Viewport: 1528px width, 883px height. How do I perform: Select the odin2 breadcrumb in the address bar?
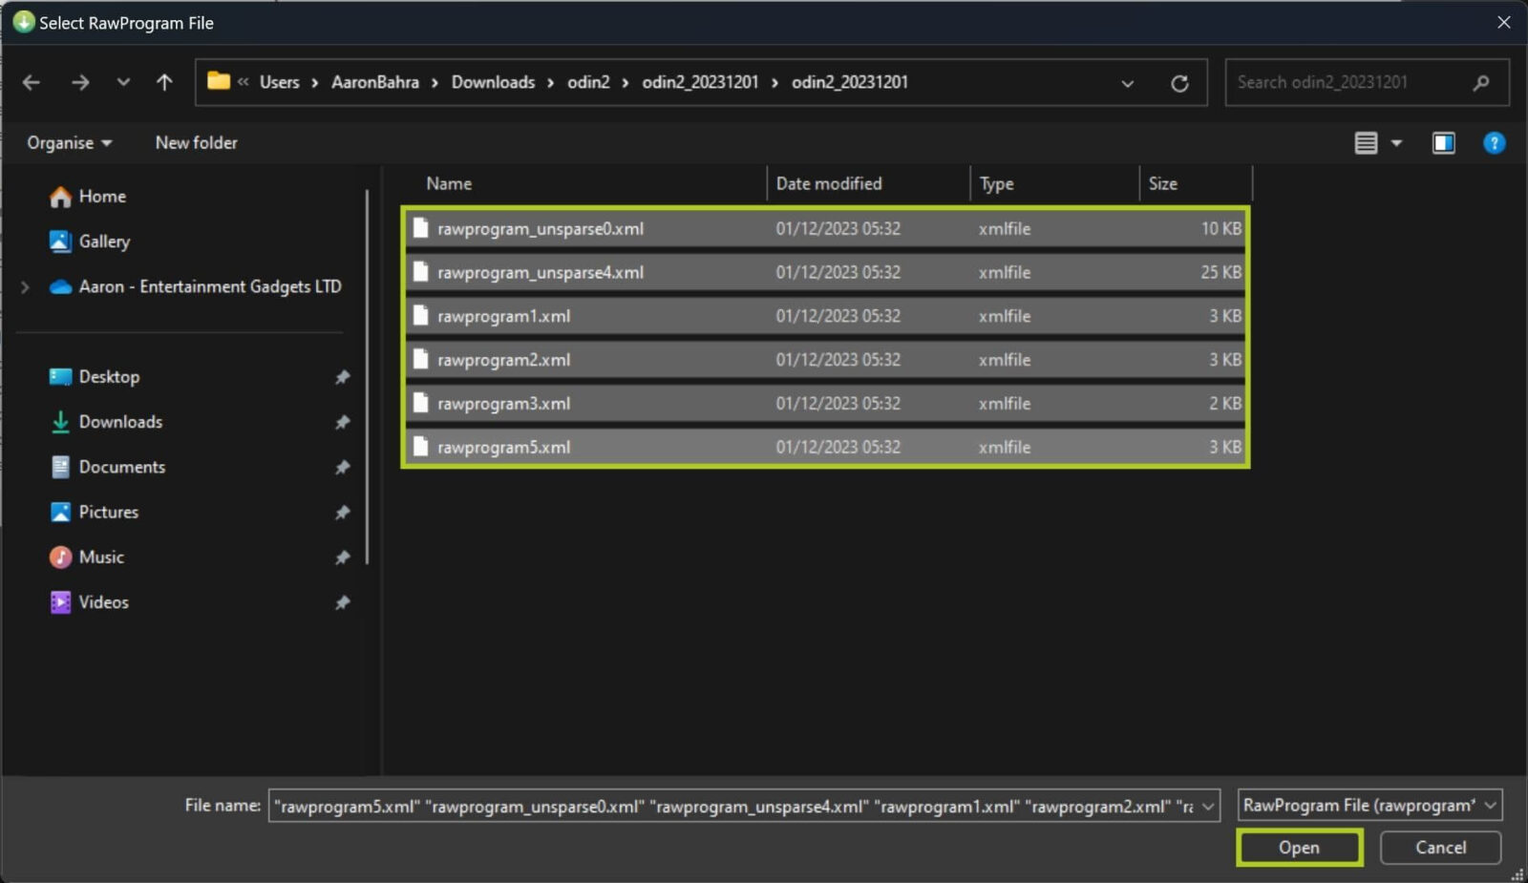pyautogui.click(x=588, y=82)
